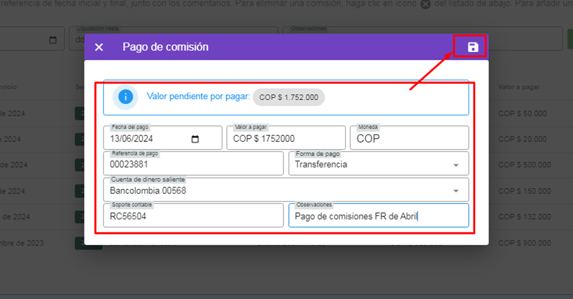Focus the Valor a pagar amount field
Image resolution: width=573 pixels, height=299 pixels.
tap(285, 139)
